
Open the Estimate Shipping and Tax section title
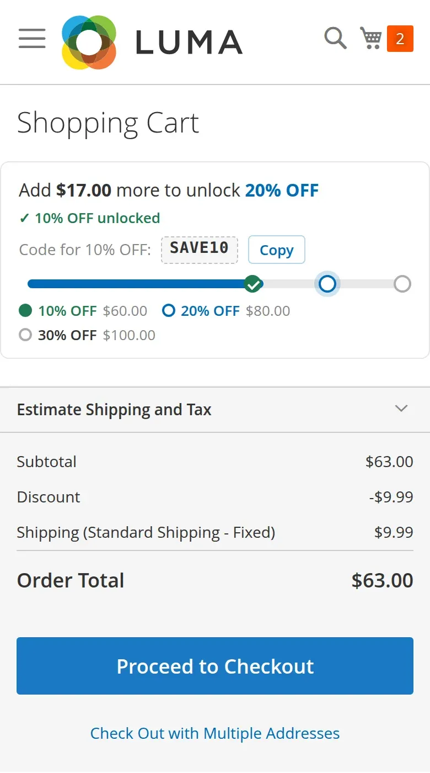tap(114, 410)
